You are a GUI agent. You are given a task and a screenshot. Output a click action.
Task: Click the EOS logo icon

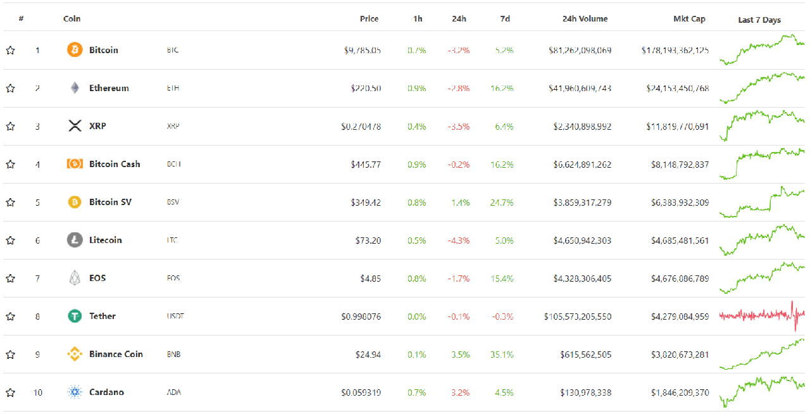(75, 278)
